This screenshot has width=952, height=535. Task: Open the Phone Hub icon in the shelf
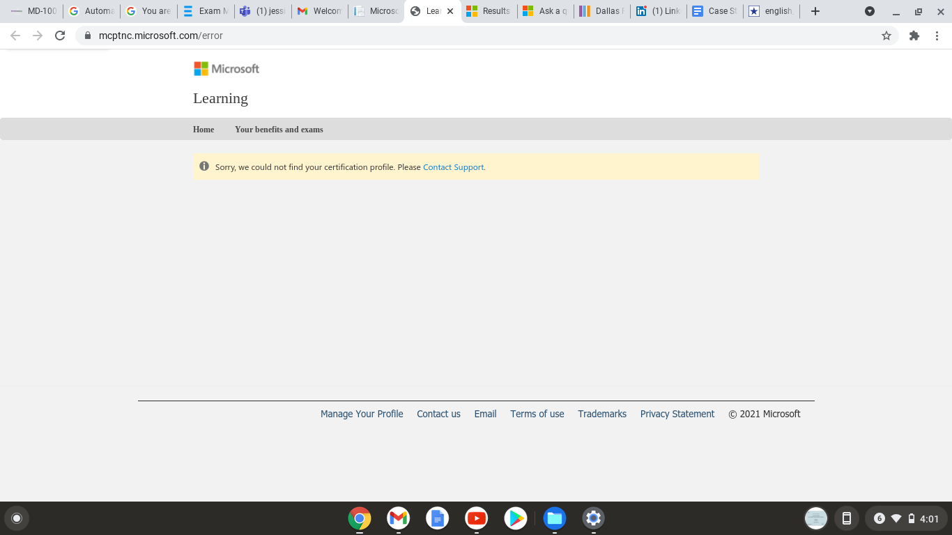[x=847, y=518]
